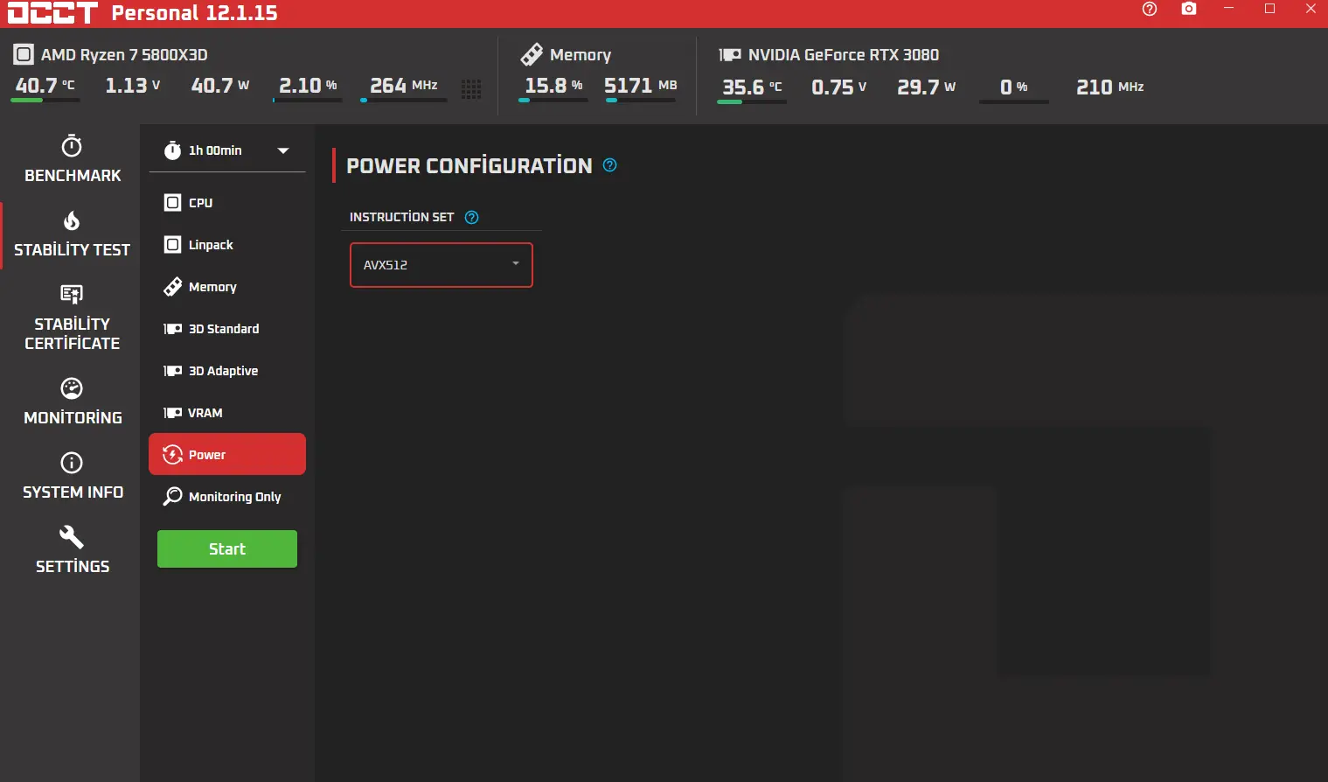Click the Stability Test flame icon

point(72,220)
